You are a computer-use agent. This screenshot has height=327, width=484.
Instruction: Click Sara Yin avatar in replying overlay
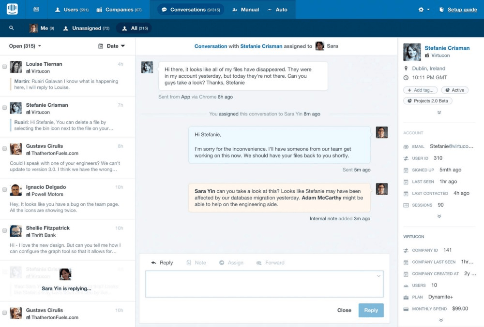tap(65, 274)
